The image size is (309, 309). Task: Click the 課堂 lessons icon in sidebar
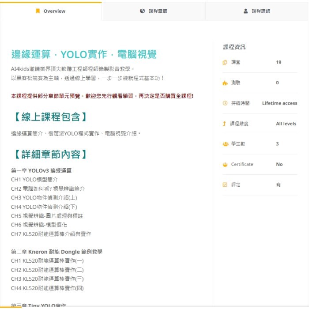point(225,62)
